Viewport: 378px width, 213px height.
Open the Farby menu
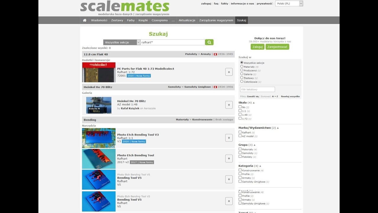click(131, 20)
